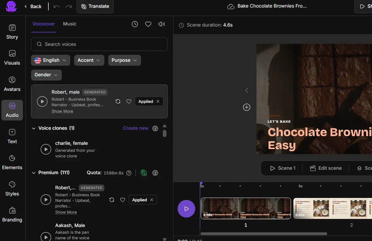Image resolution: width=372 pixels, height=241 pixels.
Task: Click the timeline horizontal scrollbar
Action: pyautogui.click(x=264, y=234)
